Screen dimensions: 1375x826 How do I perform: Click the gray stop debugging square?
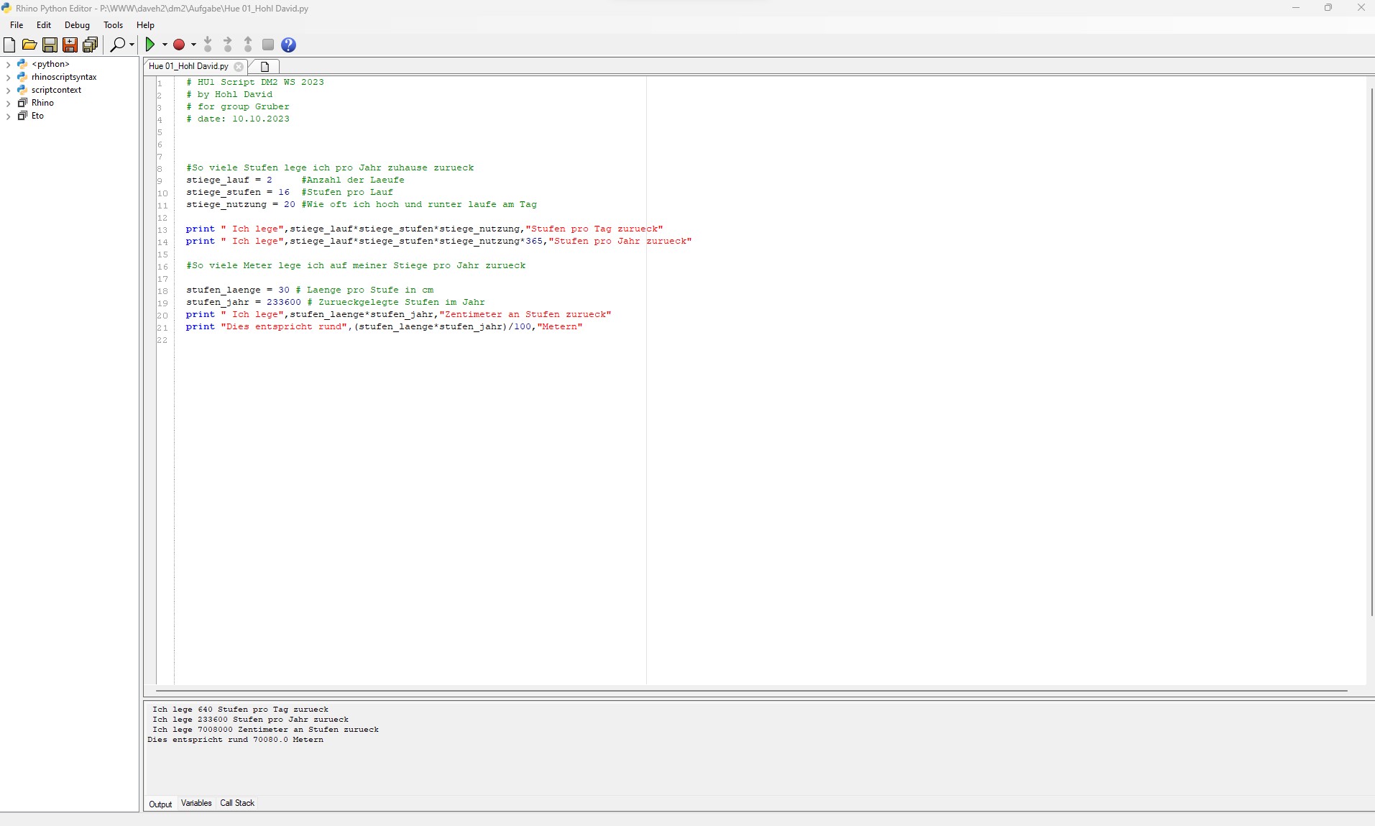click(268, 45)
